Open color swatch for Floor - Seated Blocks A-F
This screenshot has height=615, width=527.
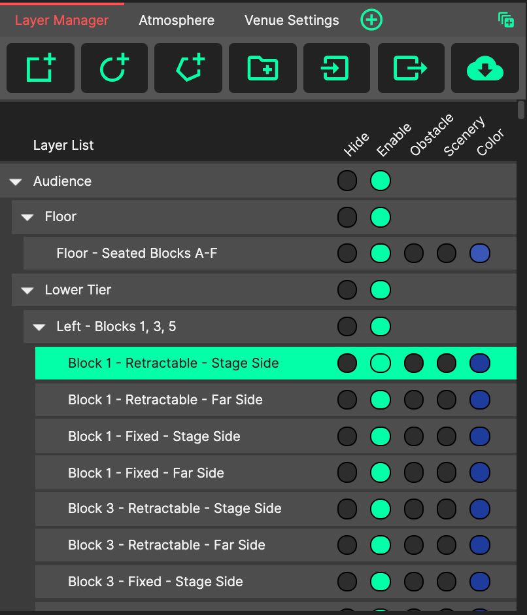pos(480,253)
